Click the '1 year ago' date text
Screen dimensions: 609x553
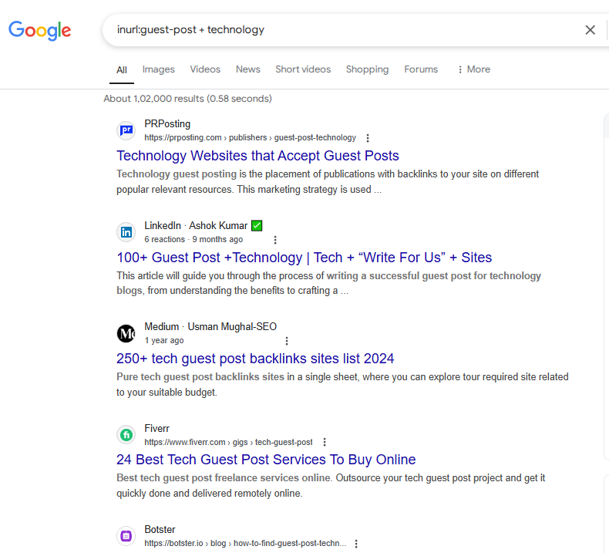pos(164,340)
